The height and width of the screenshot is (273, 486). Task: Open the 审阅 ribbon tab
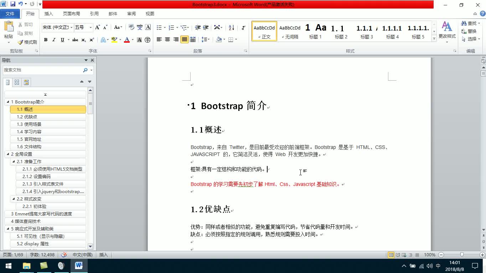(131, 14)
